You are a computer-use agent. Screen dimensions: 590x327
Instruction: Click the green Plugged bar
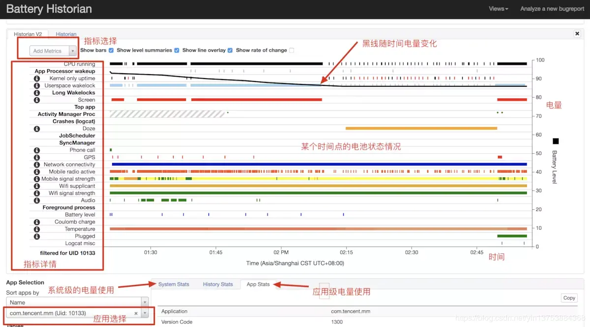[x=512, y=236]
